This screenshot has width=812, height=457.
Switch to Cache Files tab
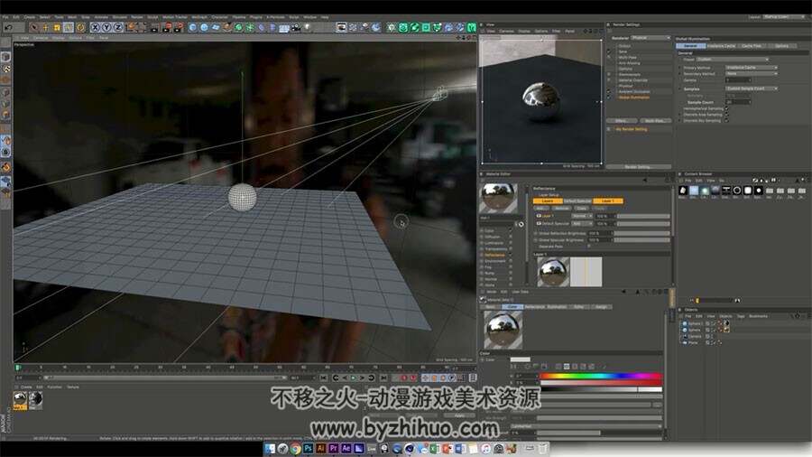[752, 46]
